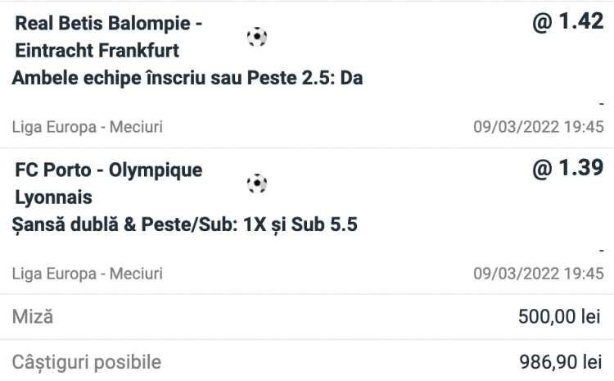Image resolution: width=614 pixels, height=381 pixels.
Task: Click 'Eintracht Frankfurt' team name
Action: point(97,51)
